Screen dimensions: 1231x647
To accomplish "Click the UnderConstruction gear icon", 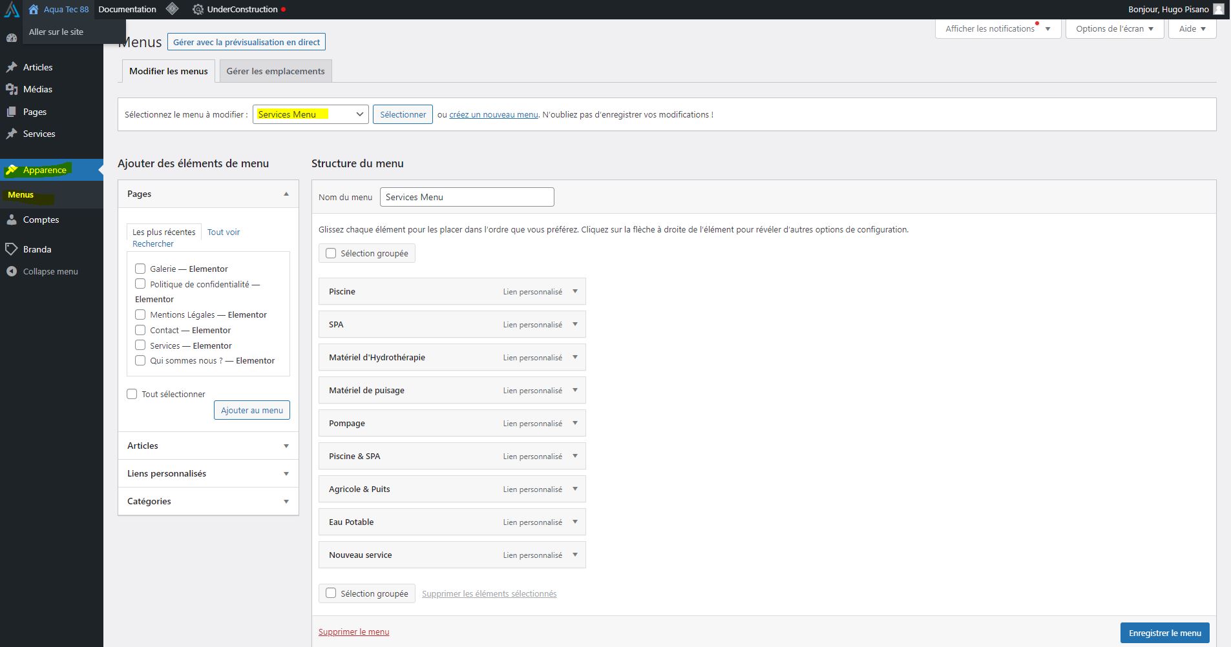I will tap(198, 10).
